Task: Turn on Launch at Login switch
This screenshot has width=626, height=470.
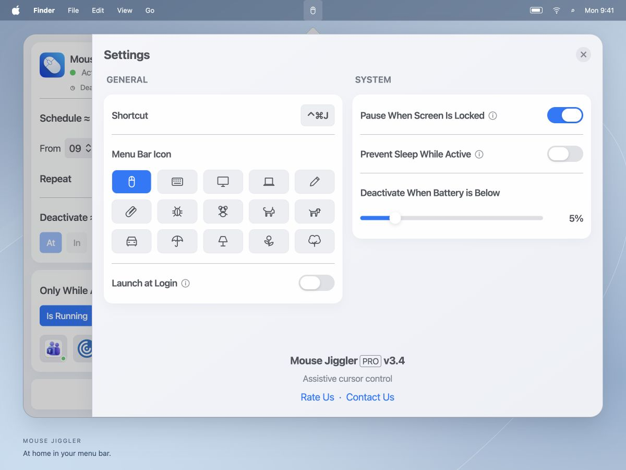Action: point(317,283)
